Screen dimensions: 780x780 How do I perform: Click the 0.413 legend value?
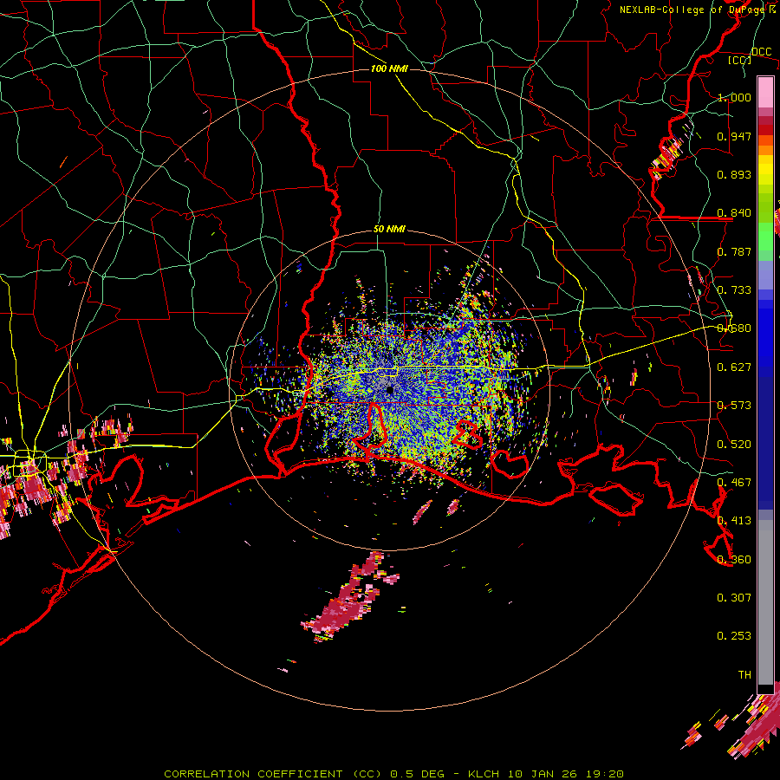pos(734,521)
